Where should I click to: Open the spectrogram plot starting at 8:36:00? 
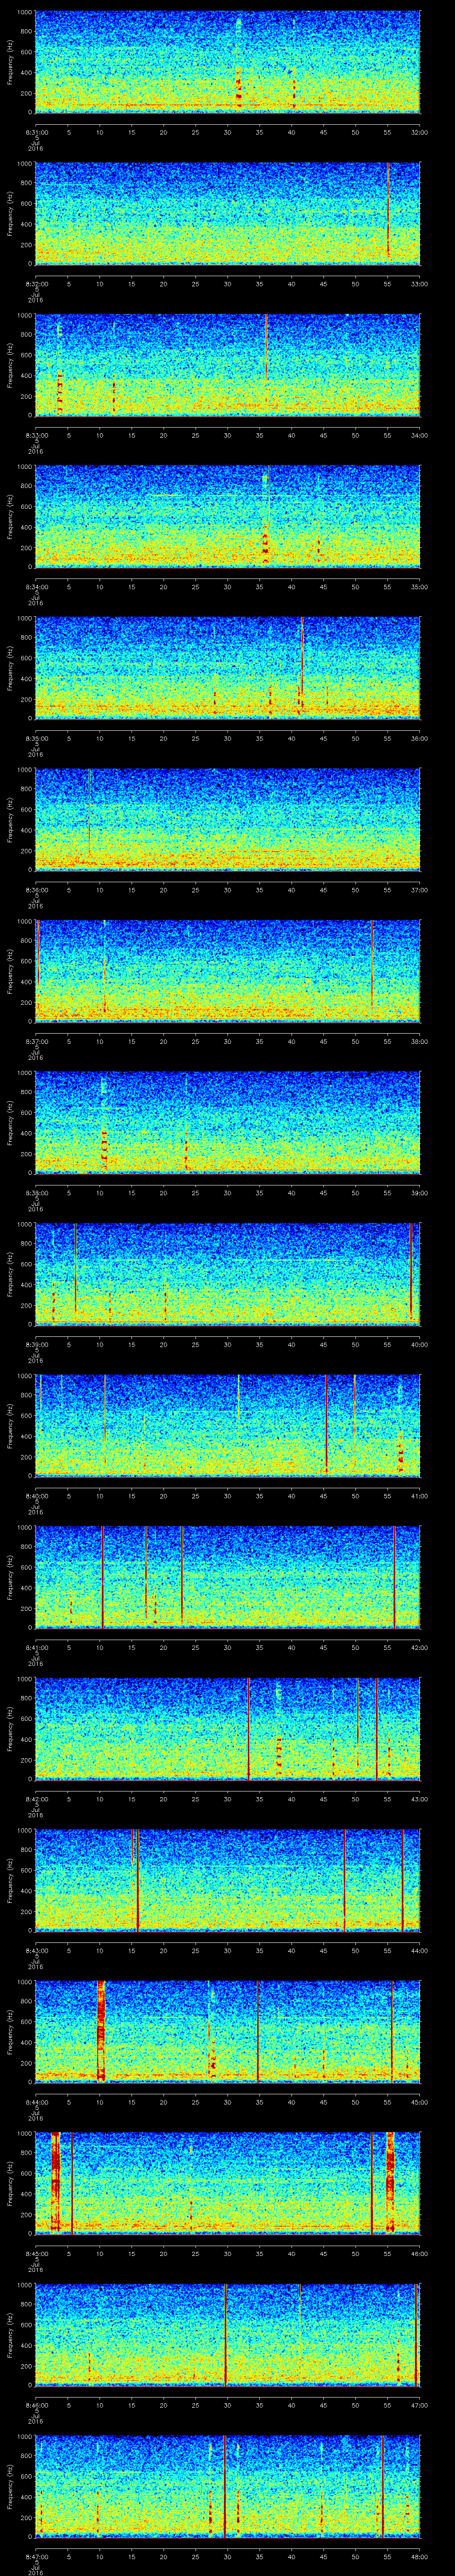coord(227,819)
